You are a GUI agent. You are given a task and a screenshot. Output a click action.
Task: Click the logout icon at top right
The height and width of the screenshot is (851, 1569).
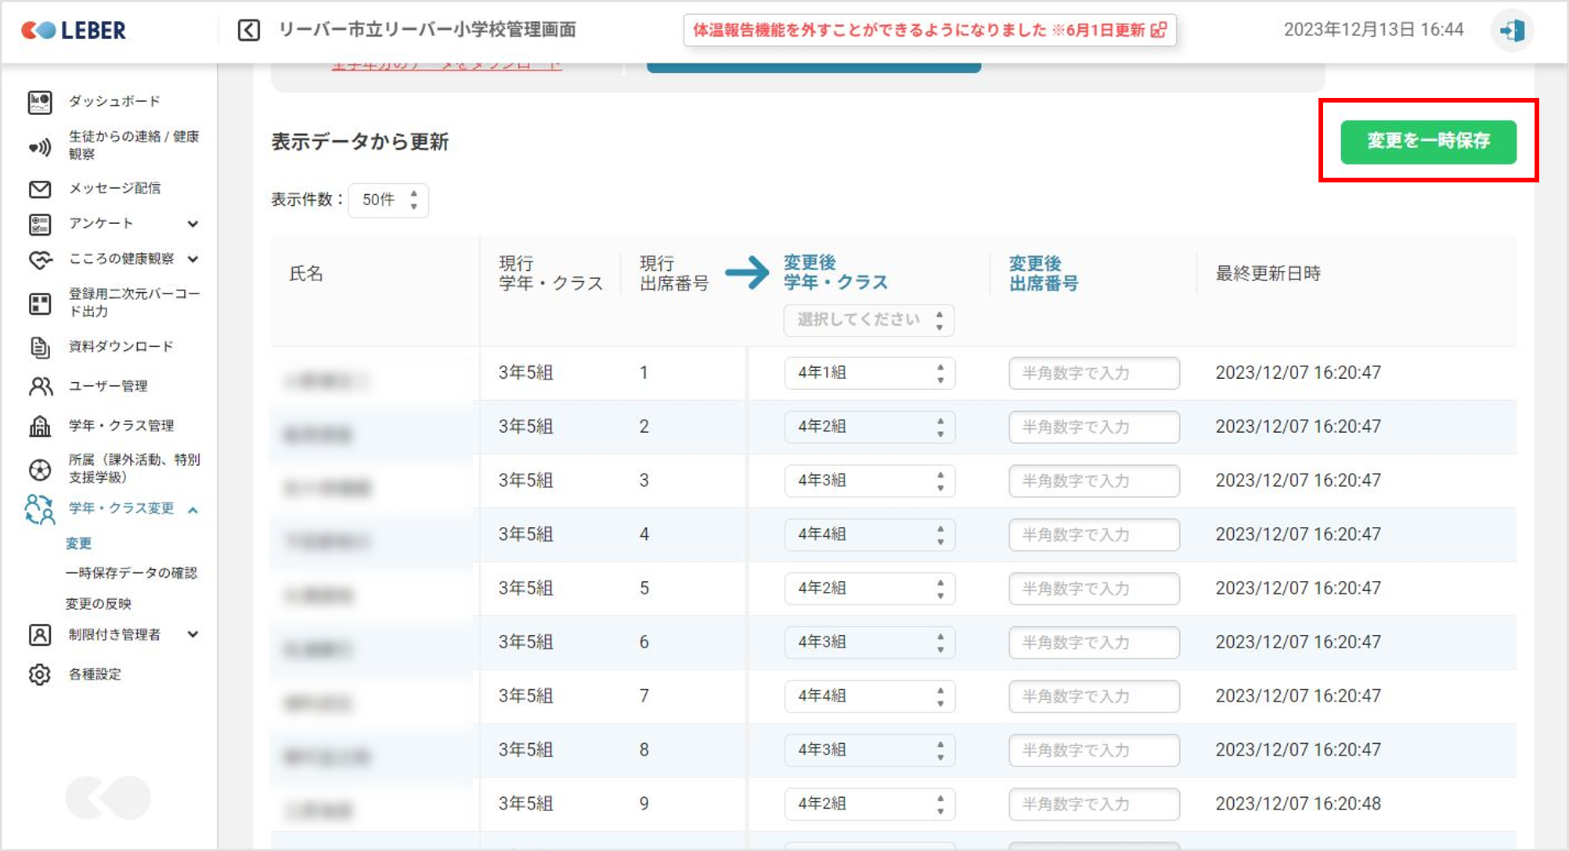coord(1511,31)
